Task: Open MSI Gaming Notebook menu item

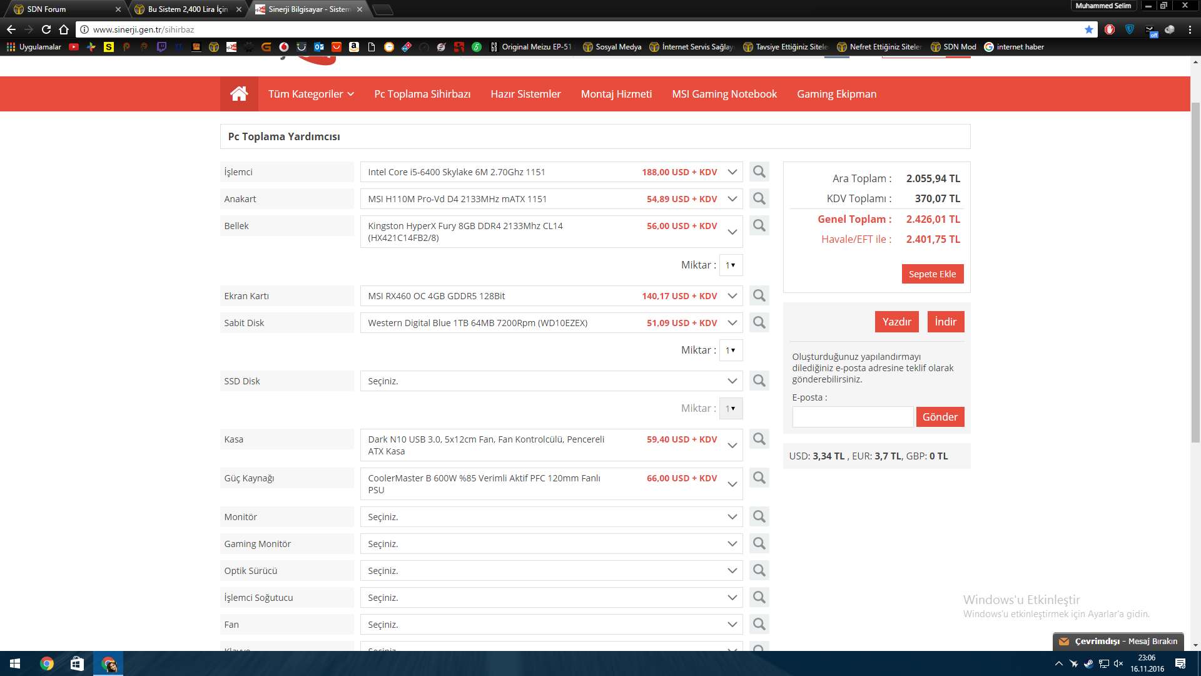Action: 724,94
